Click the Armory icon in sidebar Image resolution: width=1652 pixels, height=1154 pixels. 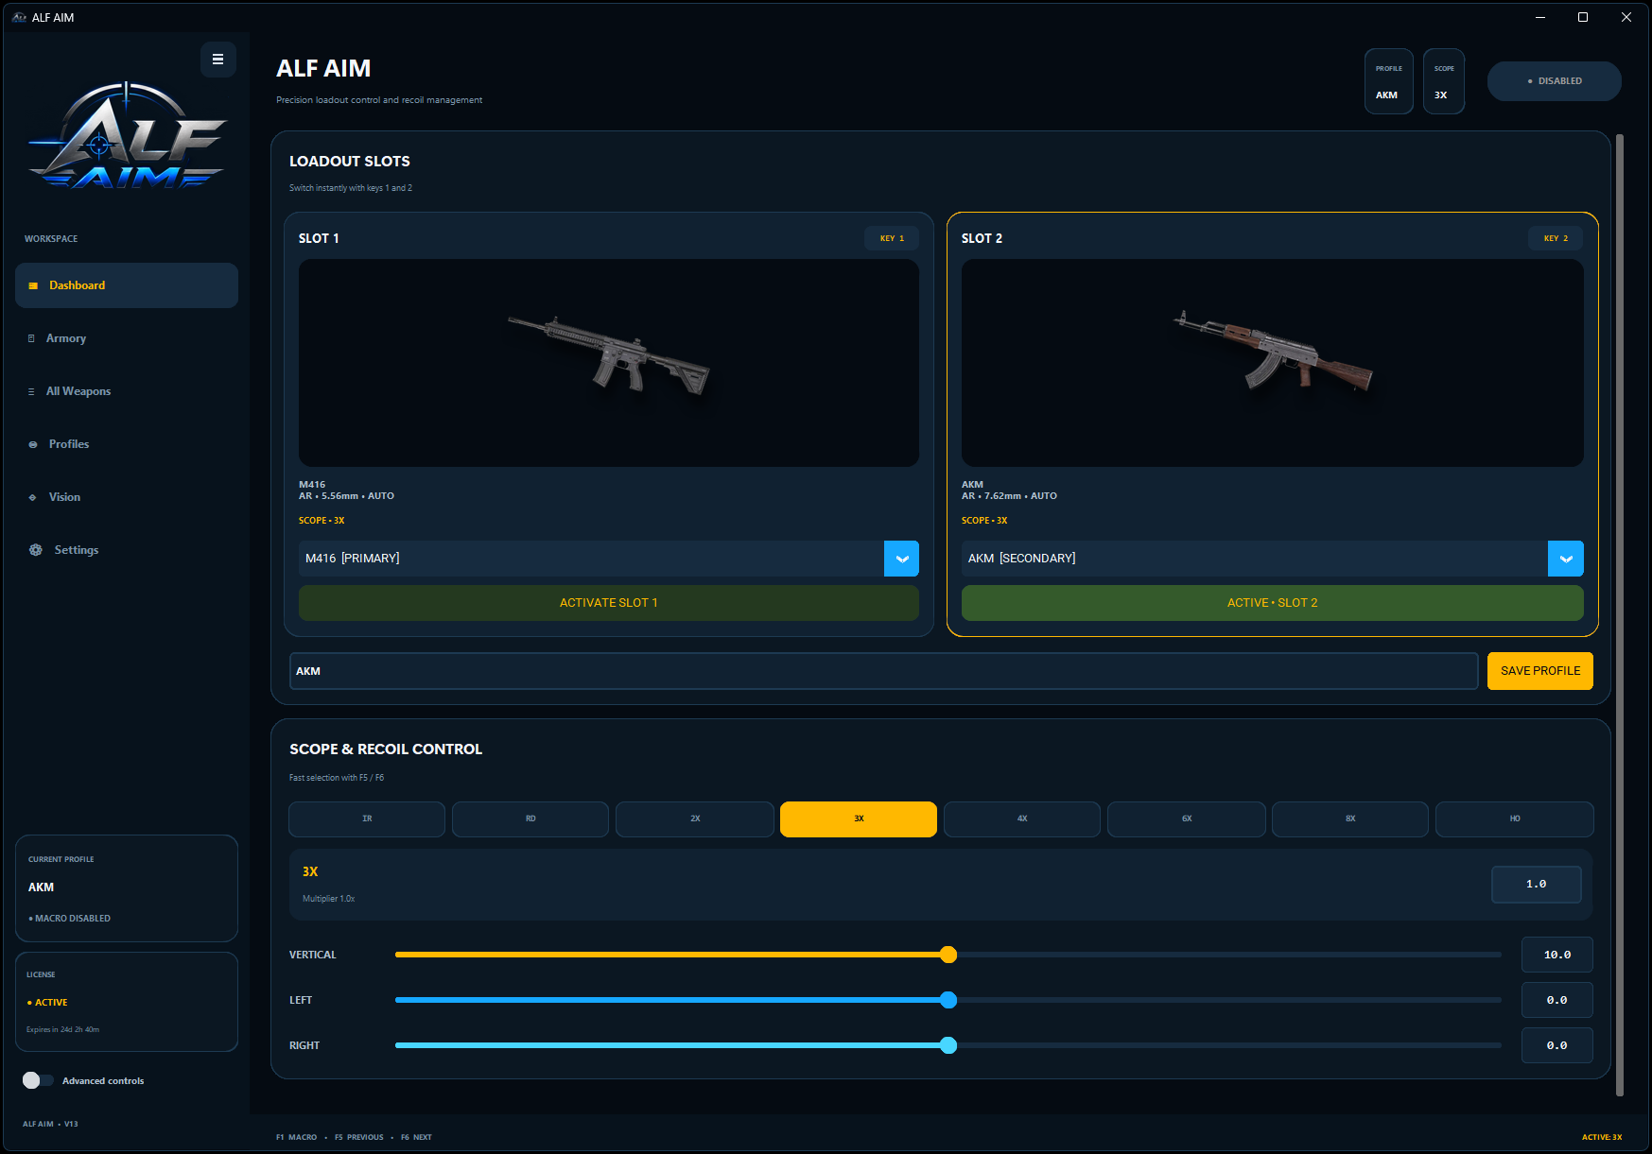tap(31, 338)
